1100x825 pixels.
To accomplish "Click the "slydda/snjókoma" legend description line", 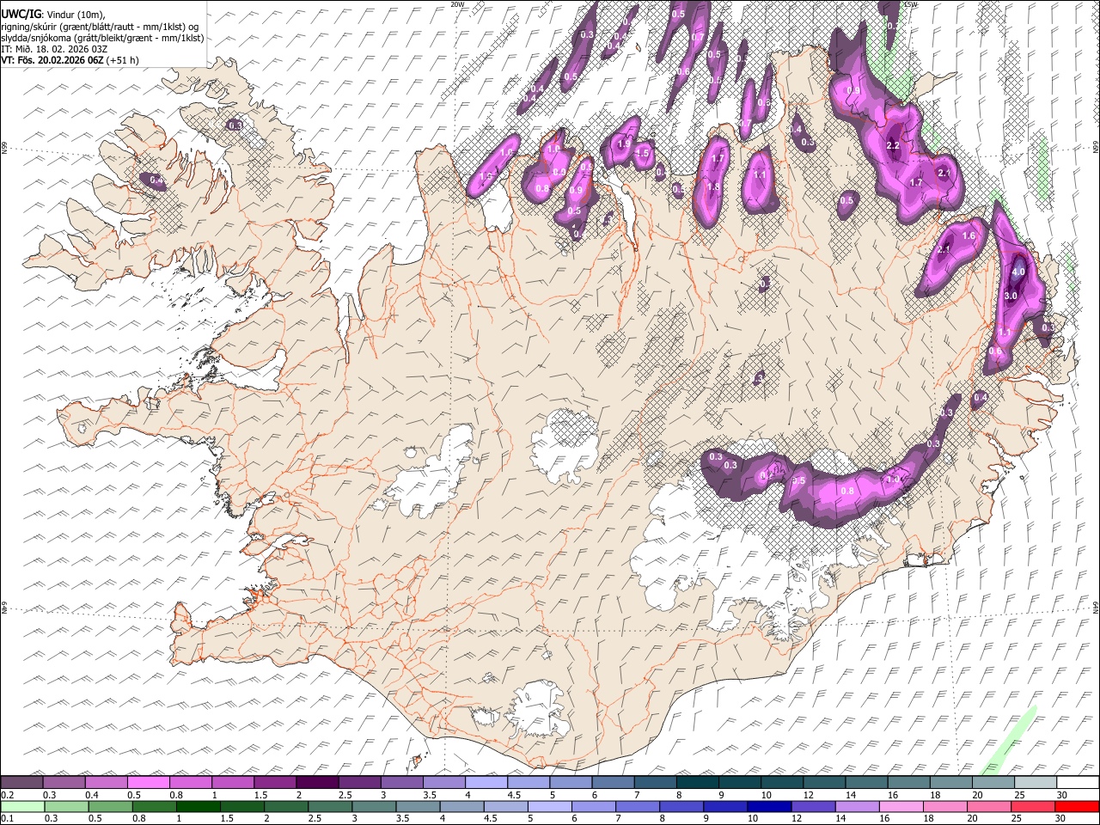I will click(102, 38).
